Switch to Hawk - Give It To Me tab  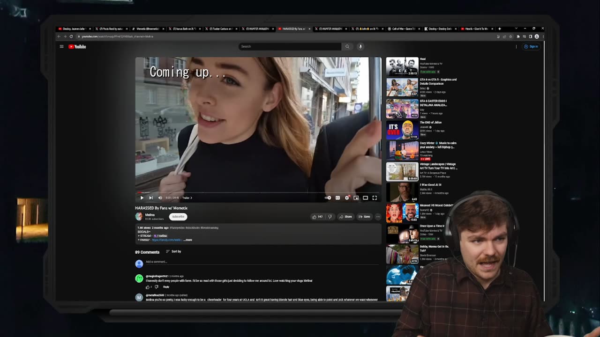pos(477,29)
